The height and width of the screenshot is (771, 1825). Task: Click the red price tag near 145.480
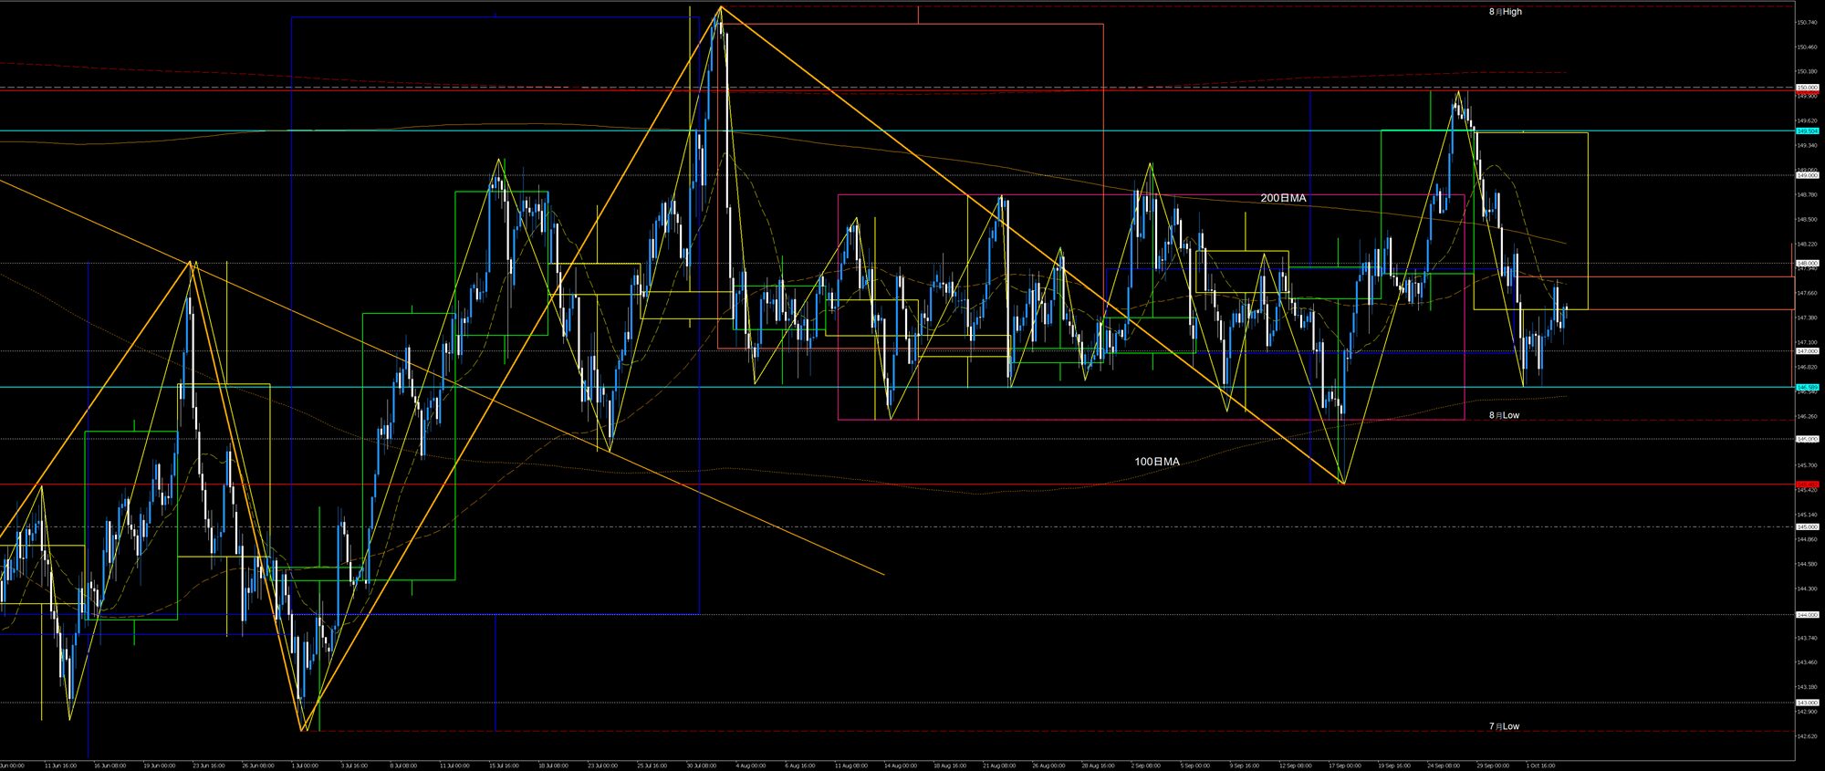1807,484
